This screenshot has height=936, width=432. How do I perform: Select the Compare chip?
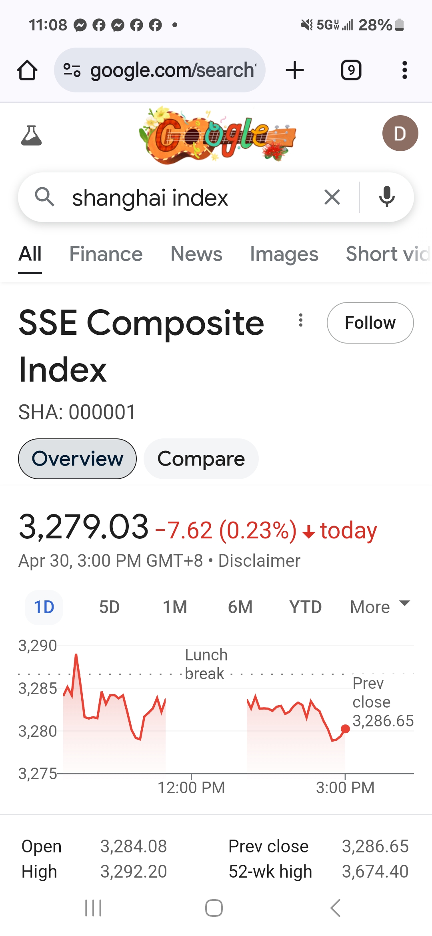tap(201, 459)
